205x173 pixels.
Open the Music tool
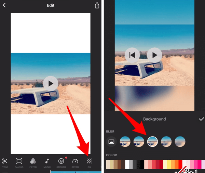tap(47, 163)
